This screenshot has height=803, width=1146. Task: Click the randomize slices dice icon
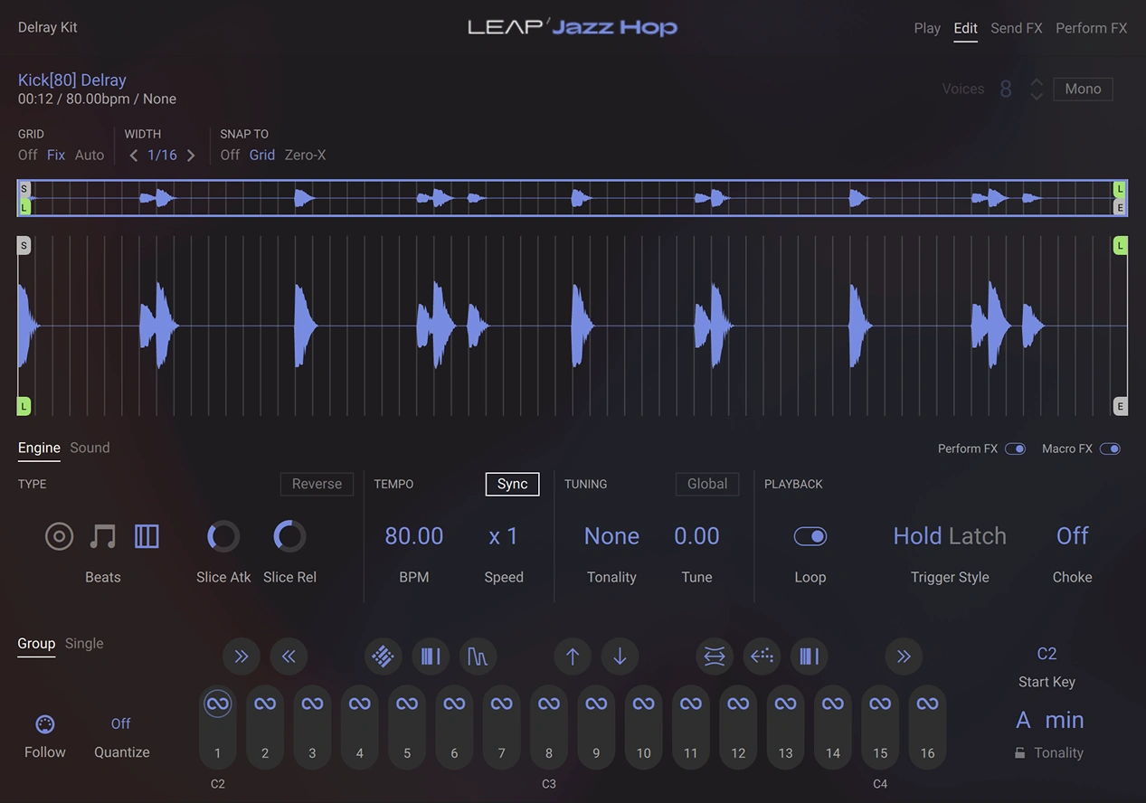pyautogui.click(x=383, y=657)
